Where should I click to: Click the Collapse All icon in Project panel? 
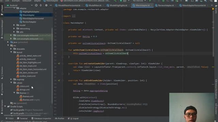[x=41, y=5]
